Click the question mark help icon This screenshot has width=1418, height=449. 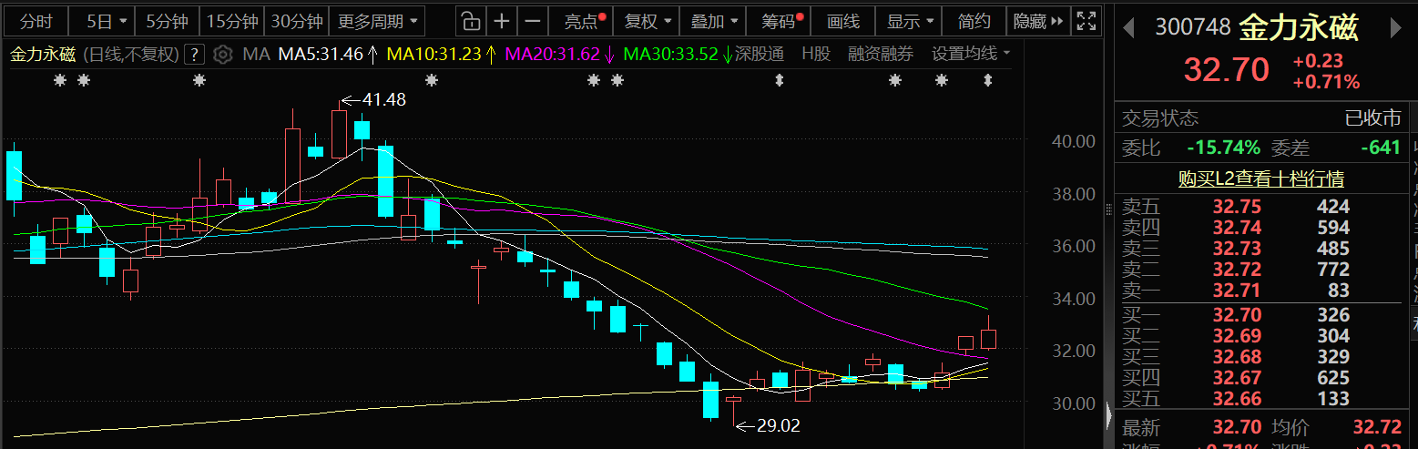pyautogui.click(x=193, y=55)
